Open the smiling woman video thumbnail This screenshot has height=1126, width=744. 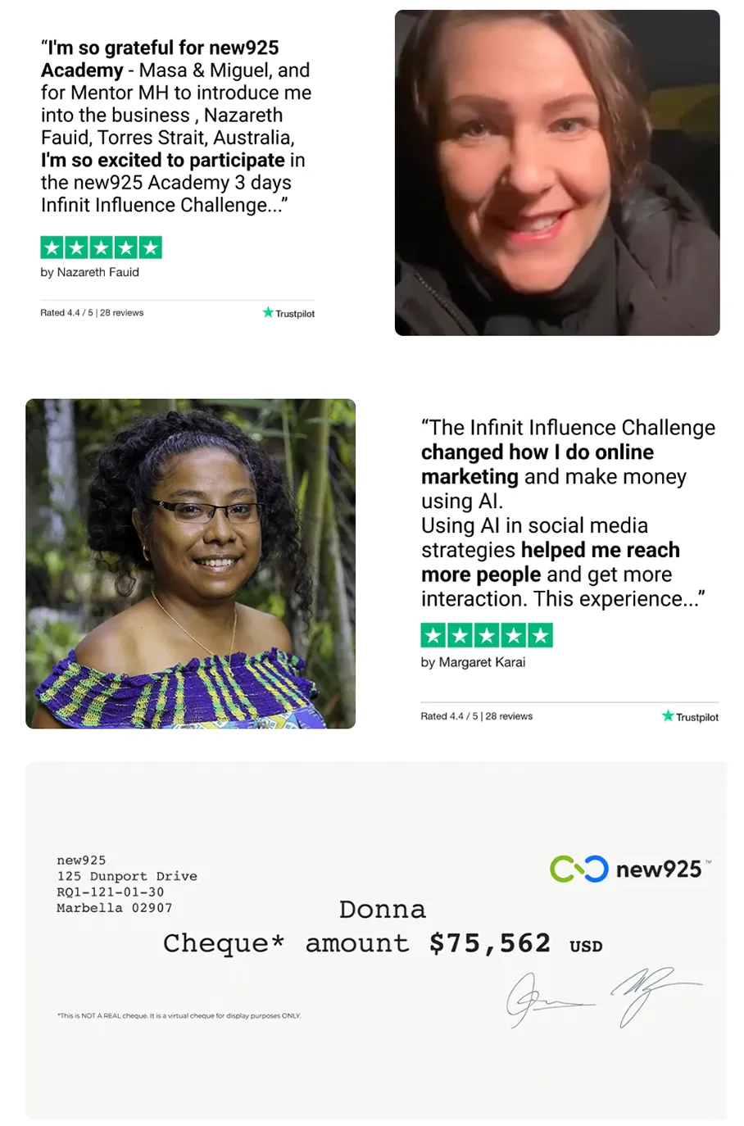pyautogui.click(x=557, y=173)
